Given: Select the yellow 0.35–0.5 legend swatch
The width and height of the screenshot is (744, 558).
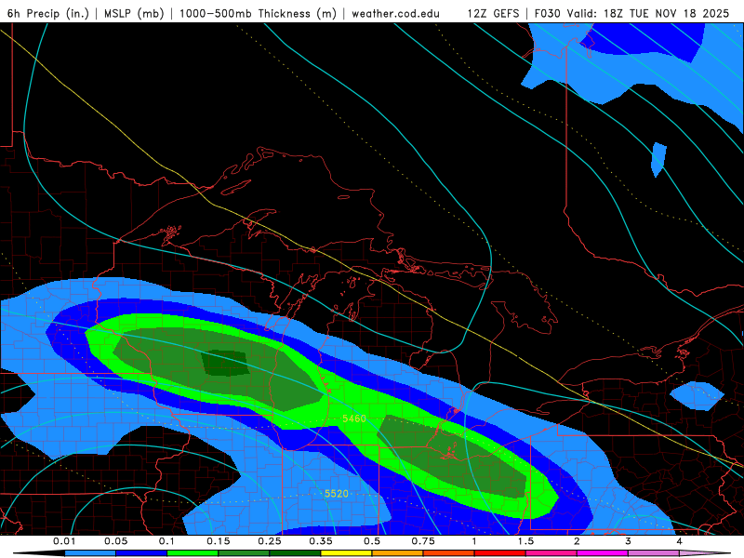Looking at the screenshot, I should [346, 553].
